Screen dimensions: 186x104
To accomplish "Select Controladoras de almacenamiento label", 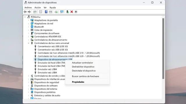I will pyautogui.click(x=51, y=40).
